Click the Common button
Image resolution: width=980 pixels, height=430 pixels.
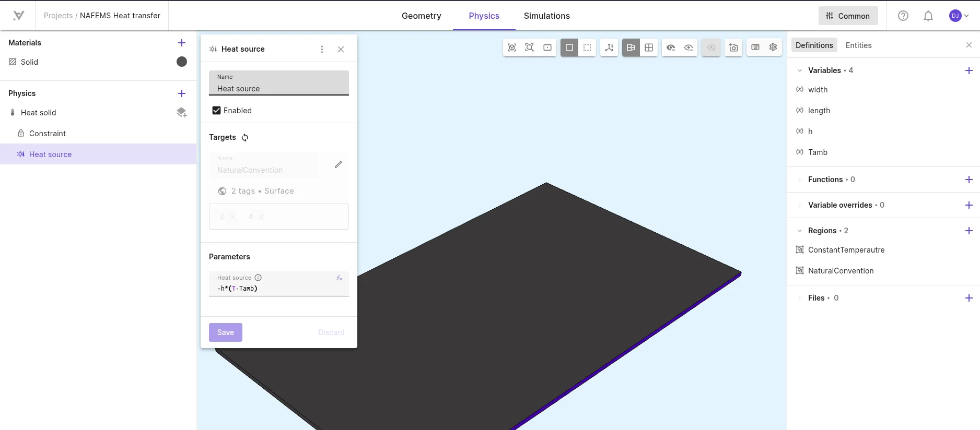coord(848,16)
